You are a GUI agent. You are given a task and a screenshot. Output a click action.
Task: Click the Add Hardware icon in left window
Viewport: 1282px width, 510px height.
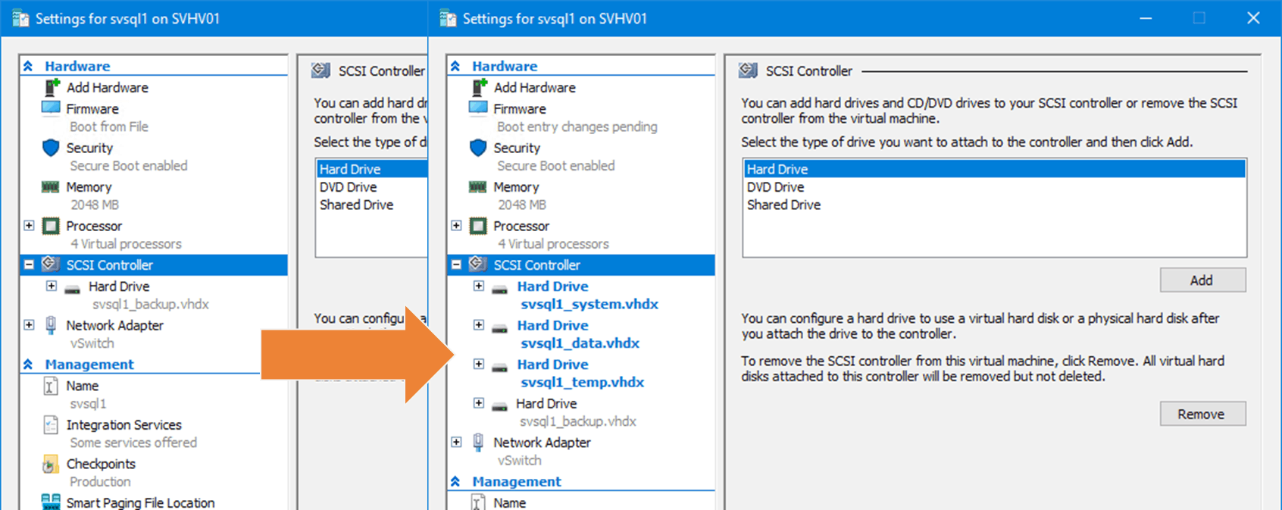click(51, 87)
